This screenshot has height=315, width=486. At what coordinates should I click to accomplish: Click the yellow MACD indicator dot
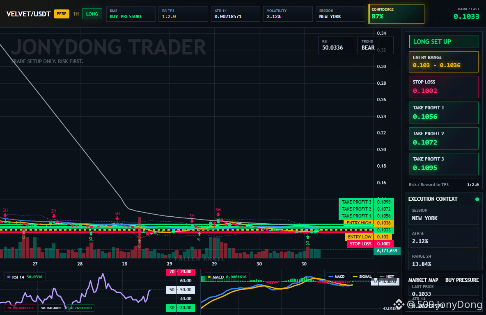point(209,277)
